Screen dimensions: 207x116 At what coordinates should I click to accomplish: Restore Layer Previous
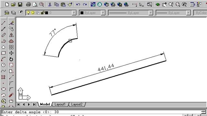point(20,13)
